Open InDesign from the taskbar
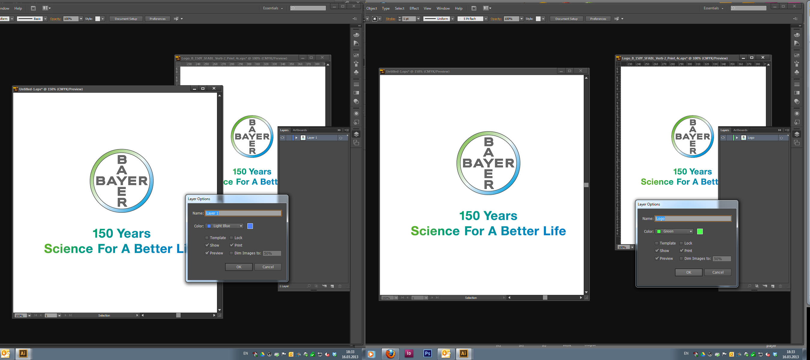The image size is (810, 360). [409, 353]
